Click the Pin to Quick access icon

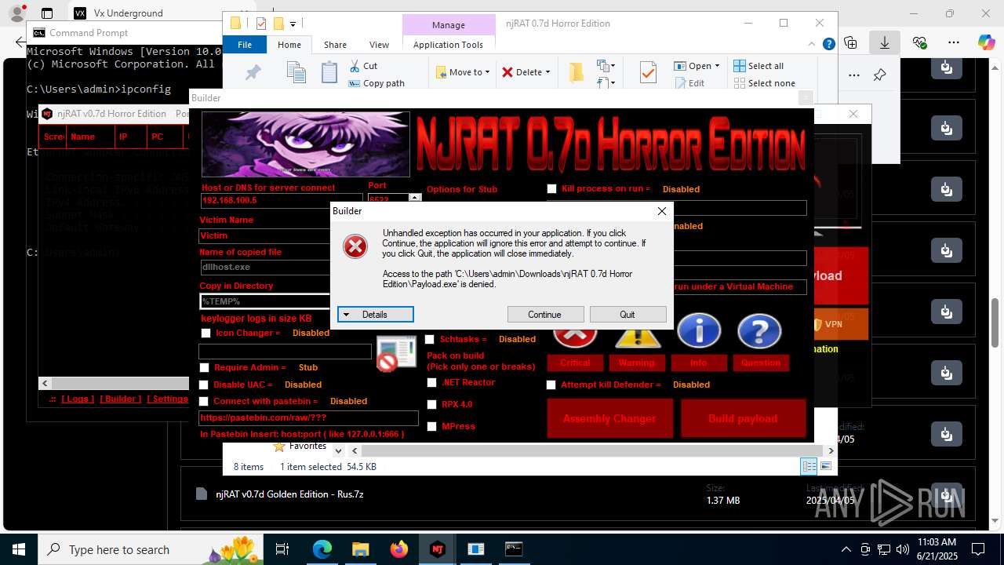(x=253, y=73)
